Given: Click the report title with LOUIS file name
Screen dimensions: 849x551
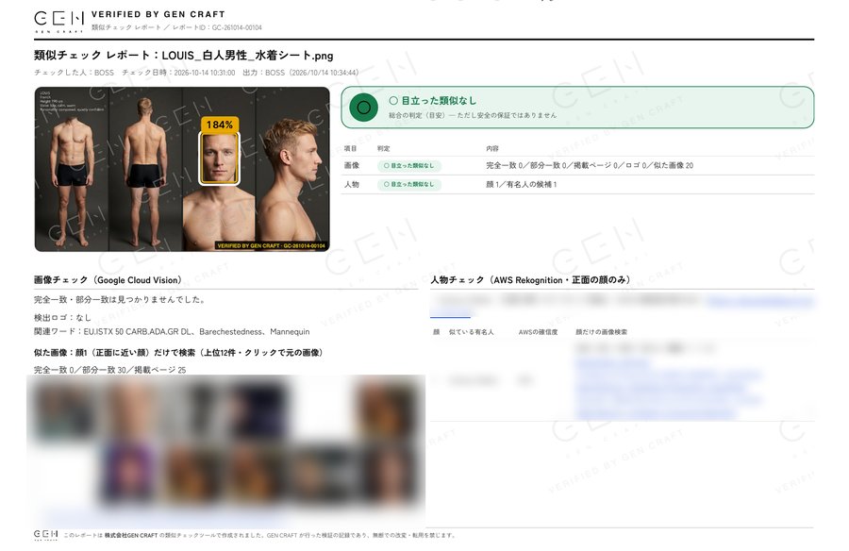Looking at the screenshot, I should click(184, 56).
